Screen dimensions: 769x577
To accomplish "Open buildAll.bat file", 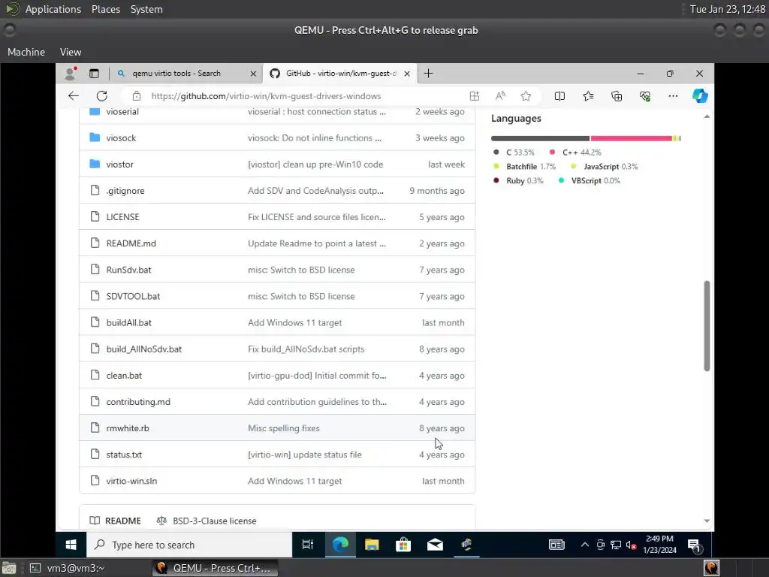I will click(x=128, y=323).
